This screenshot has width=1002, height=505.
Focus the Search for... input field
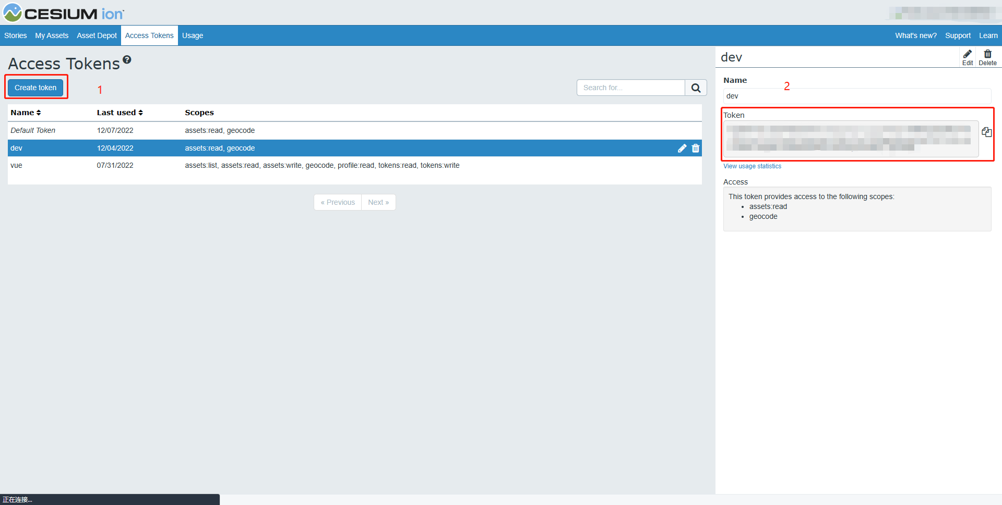pyautogui.click(x=630, y=88)
